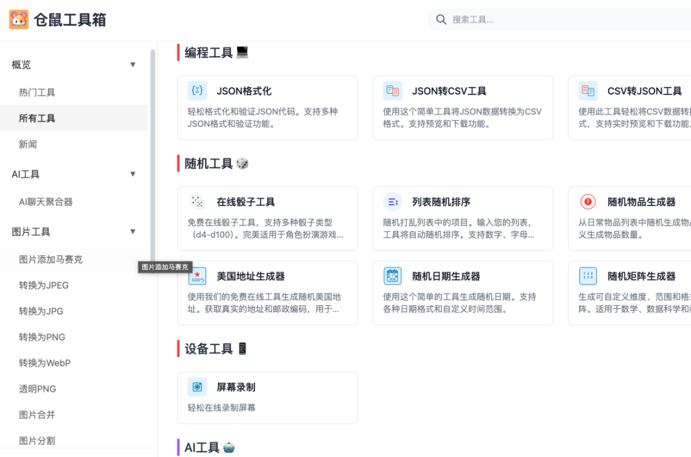Open the 美国地址生成器 location icon
The image size is (691, 457).
(197, 275)
